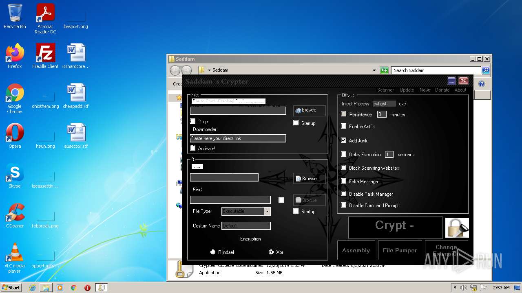The image size is (522, 293).
Task: Open Skype desktop shortcut
Action: 15,176
